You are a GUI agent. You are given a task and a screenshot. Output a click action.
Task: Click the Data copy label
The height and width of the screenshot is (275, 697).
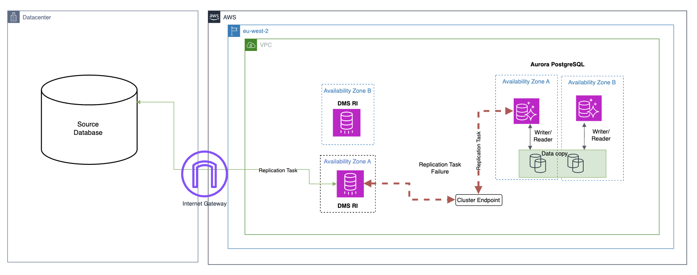(555, 154)
